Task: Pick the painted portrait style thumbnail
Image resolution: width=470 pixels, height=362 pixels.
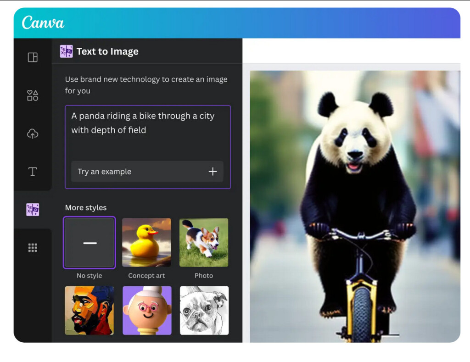Action: tap(90, 311)
